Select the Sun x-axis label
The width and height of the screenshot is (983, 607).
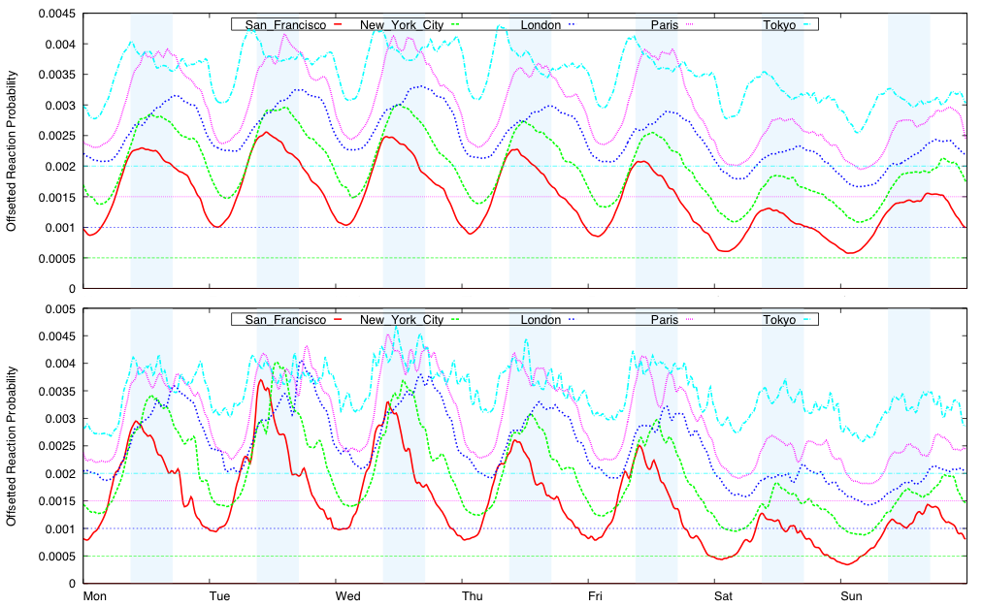click(x=851, y=595)
